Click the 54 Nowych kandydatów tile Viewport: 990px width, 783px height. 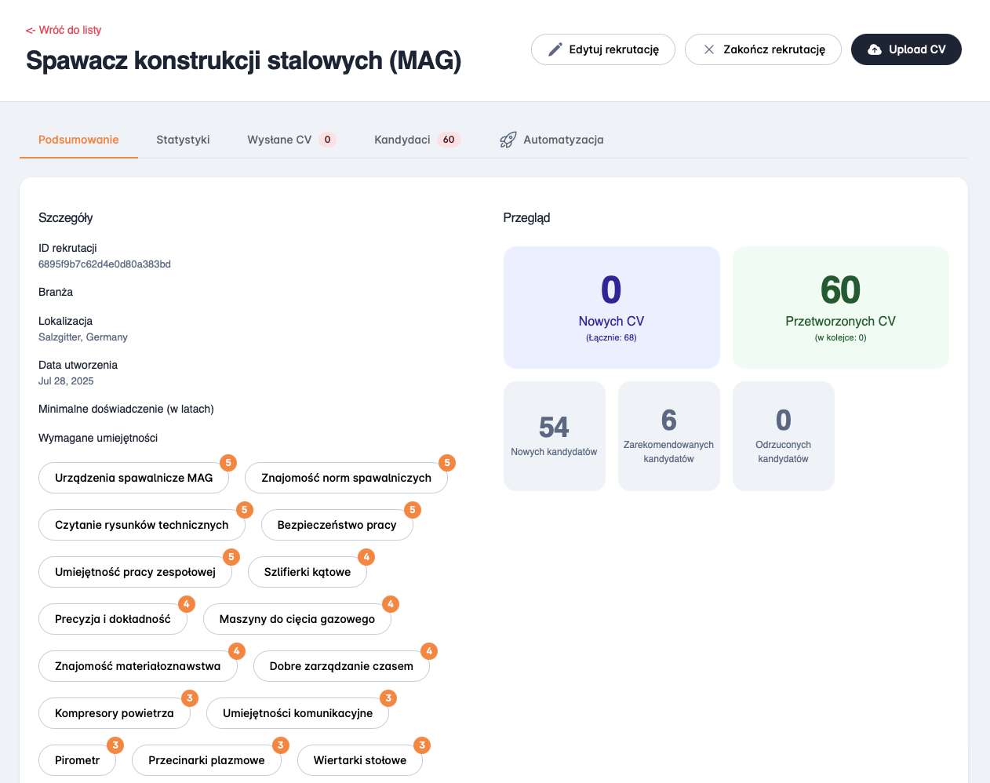555,436
